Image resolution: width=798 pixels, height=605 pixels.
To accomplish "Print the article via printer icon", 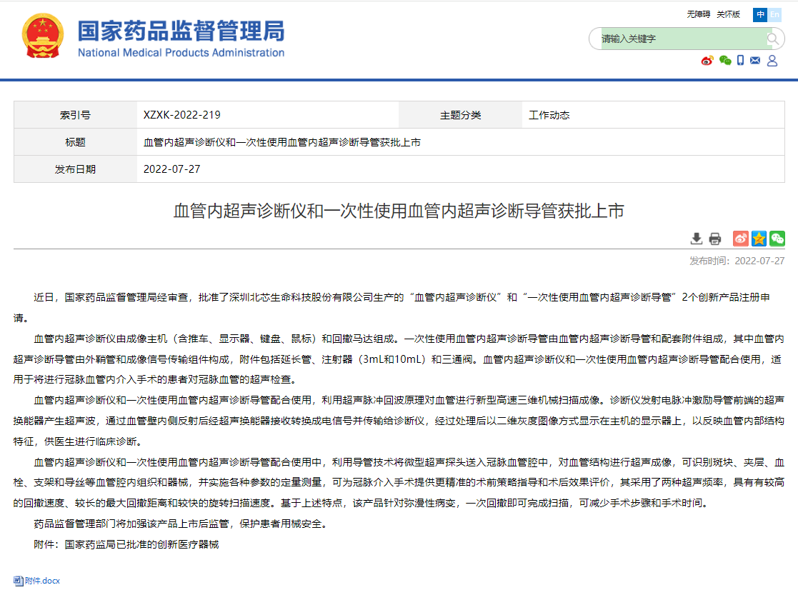I will tap(715, 239).
